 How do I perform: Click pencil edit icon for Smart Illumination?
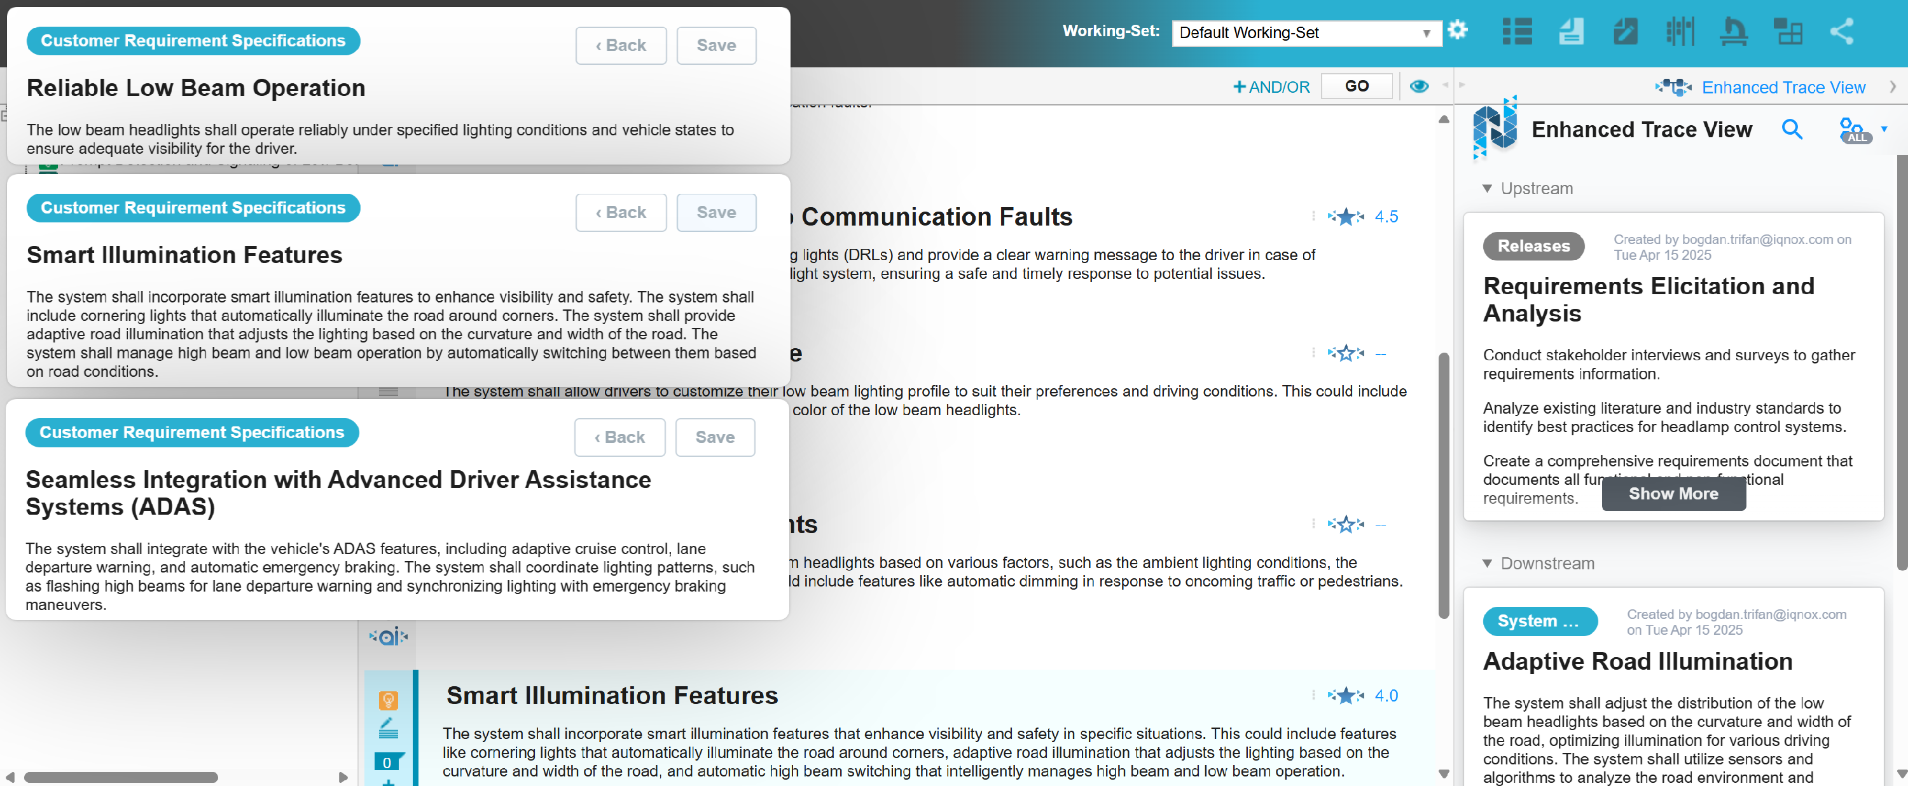tap(388, 728)
